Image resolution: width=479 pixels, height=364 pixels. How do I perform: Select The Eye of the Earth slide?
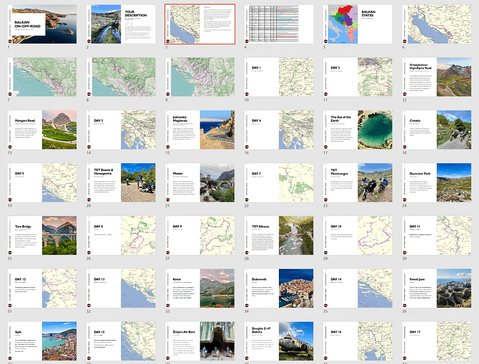pyautogui.click(x=358, y=130)
